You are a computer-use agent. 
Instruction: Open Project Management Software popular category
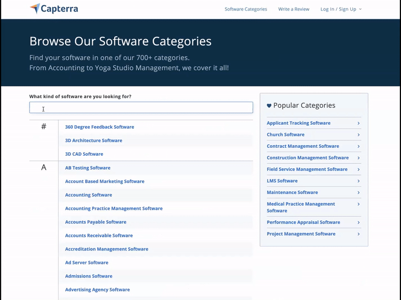click(x=301, y=234)
